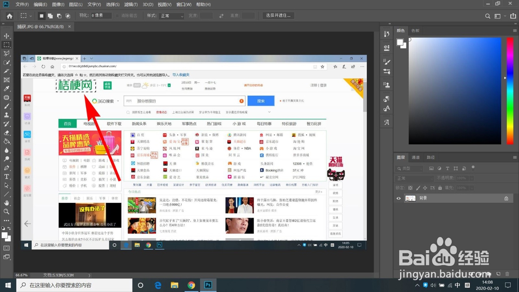Select the Hand tool

coord(6,203)
